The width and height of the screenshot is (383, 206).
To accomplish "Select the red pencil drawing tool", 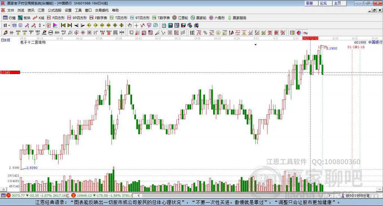I will pyautogui.click(x=5, y=33).
